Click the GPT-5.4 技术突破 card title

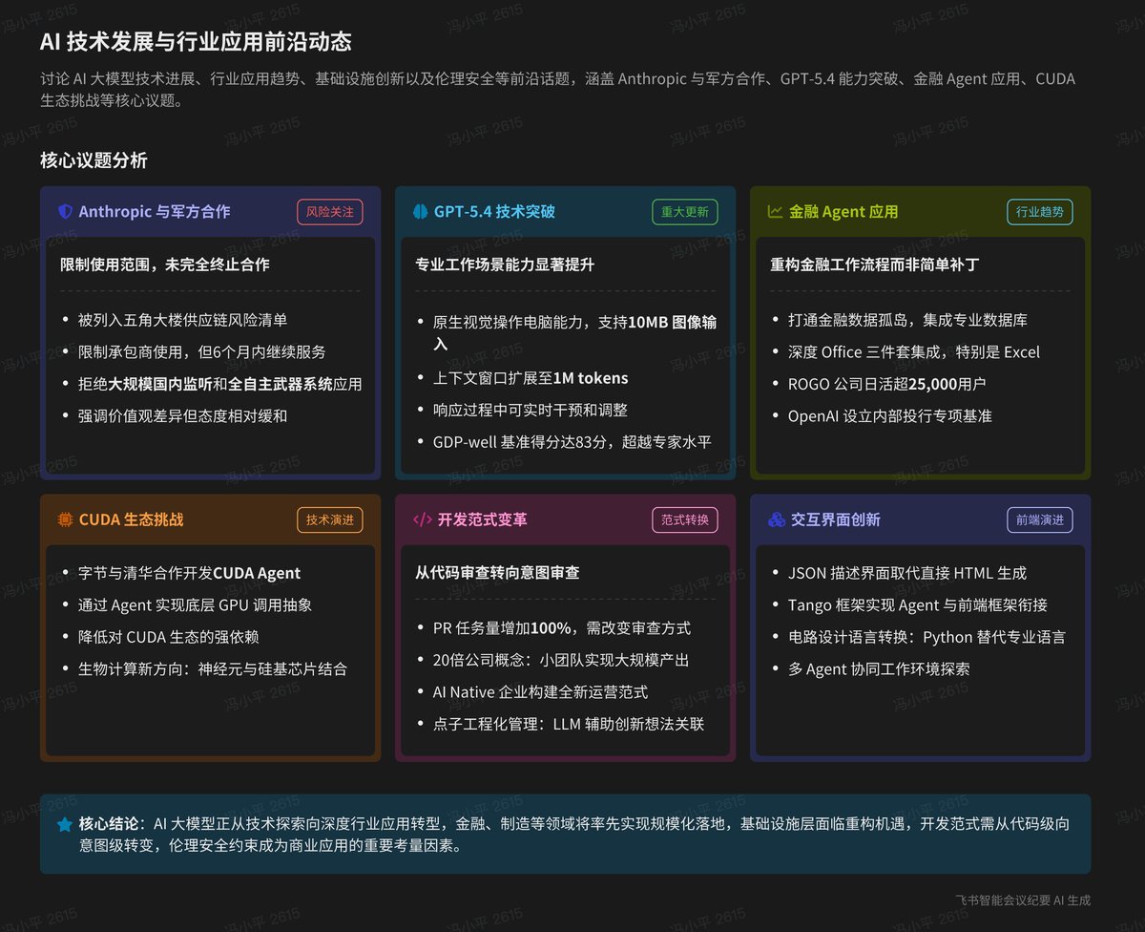point(494,212)
